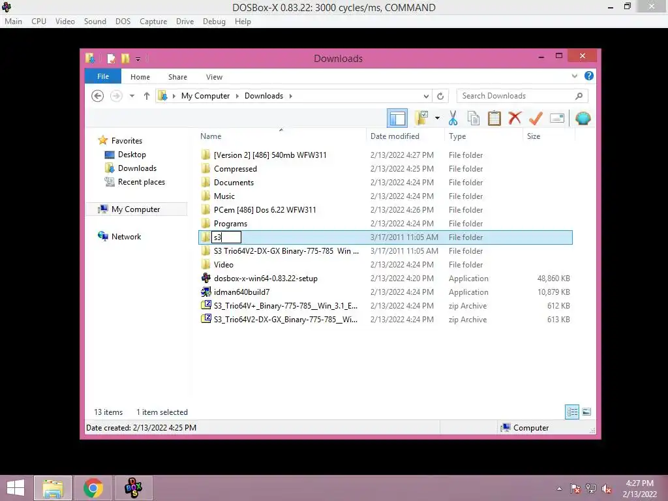Click the folder options toolbar icon
Viewport: 668px width, 501px height.
point(421,118)
